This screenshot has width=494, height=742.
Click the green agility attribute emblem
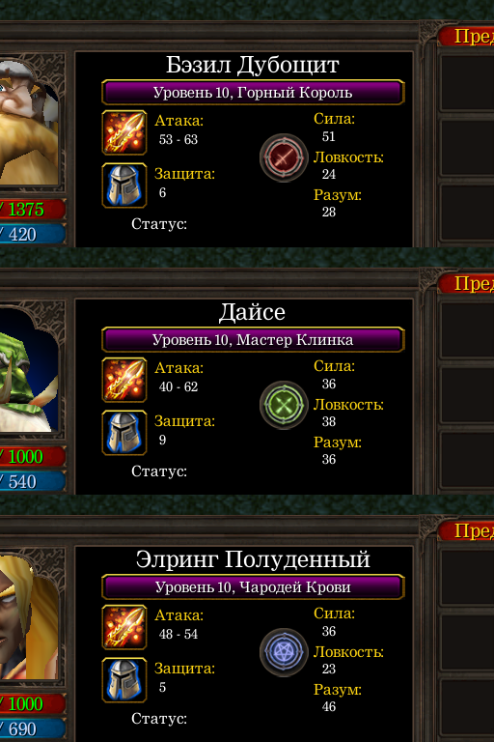tap(284, 405)
